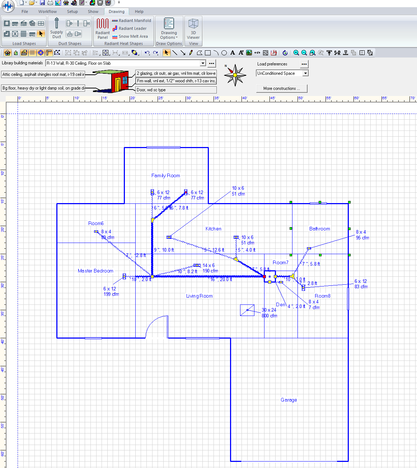Open the Help tab
The height and width of the screenshot is (468, 417).
pyautogui.click(x=139, y=12)
